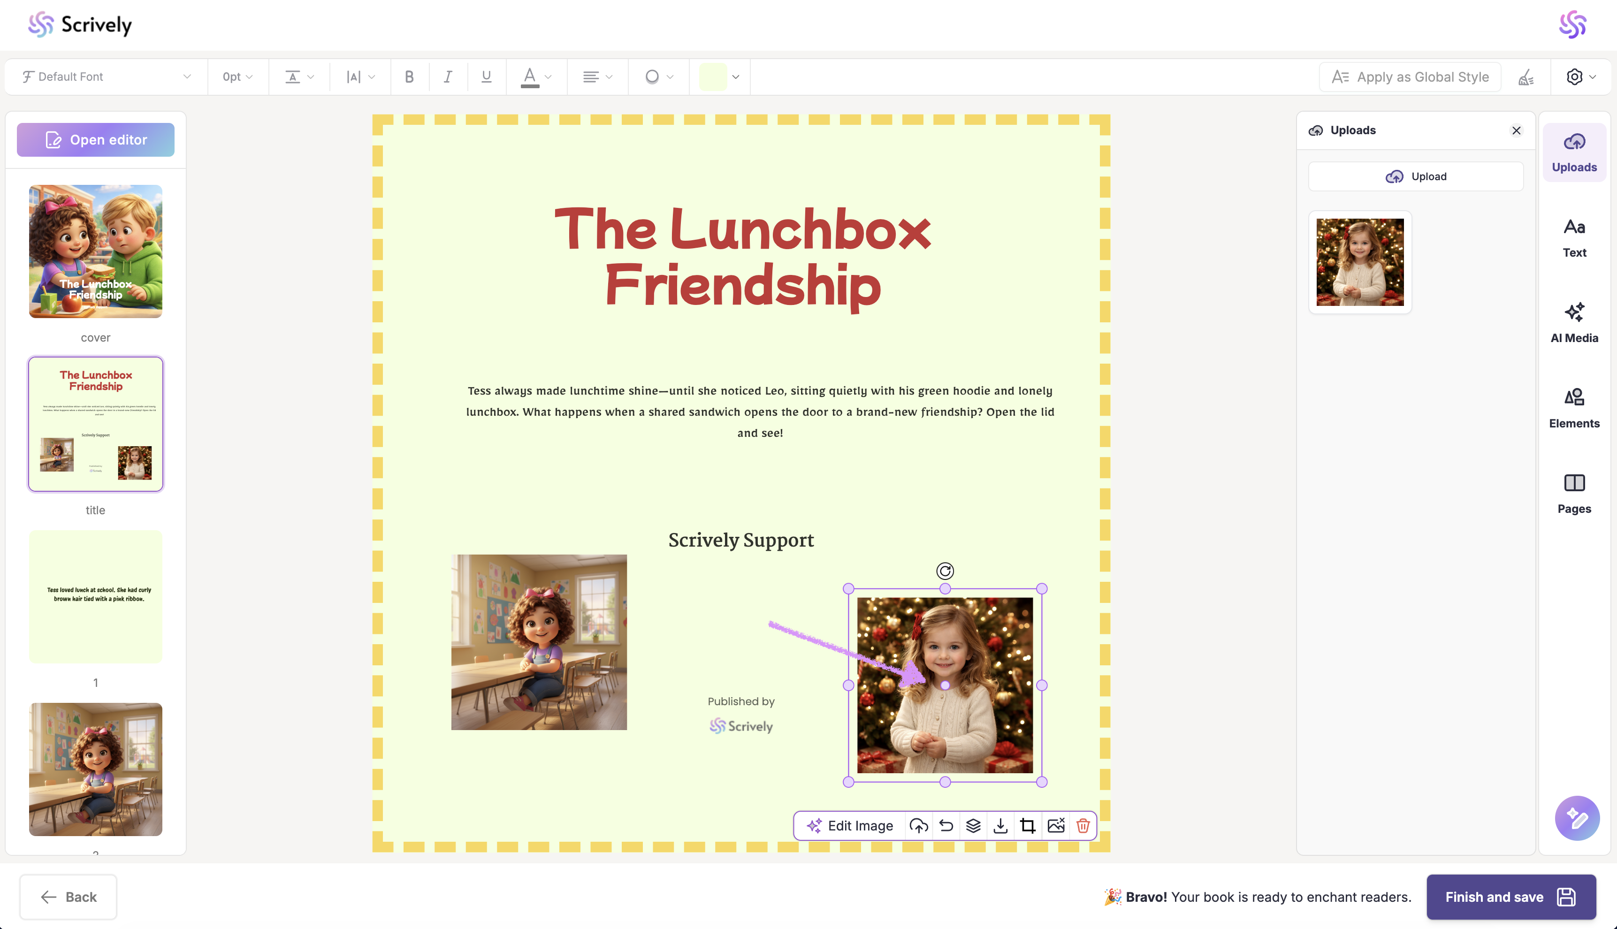Click the clear formatting broom icon
This screenshot has height=929, width=1617.
pos(1526,77)
